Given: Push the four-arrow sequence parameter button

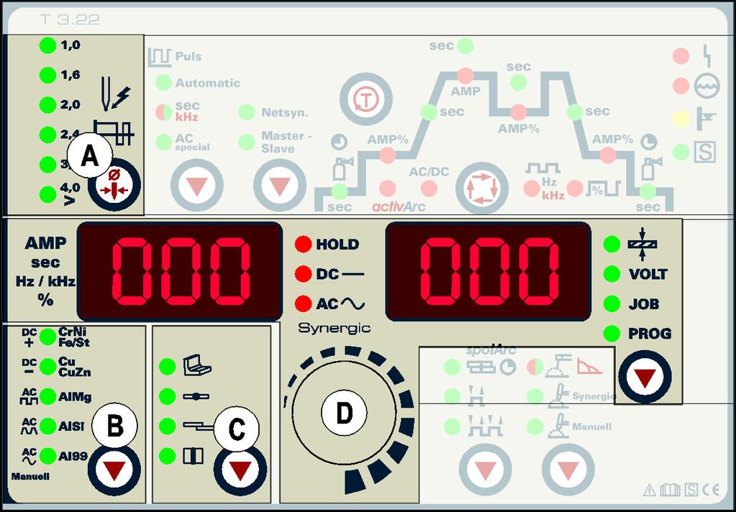Looking at the screenshot, I should pos(482,188).
